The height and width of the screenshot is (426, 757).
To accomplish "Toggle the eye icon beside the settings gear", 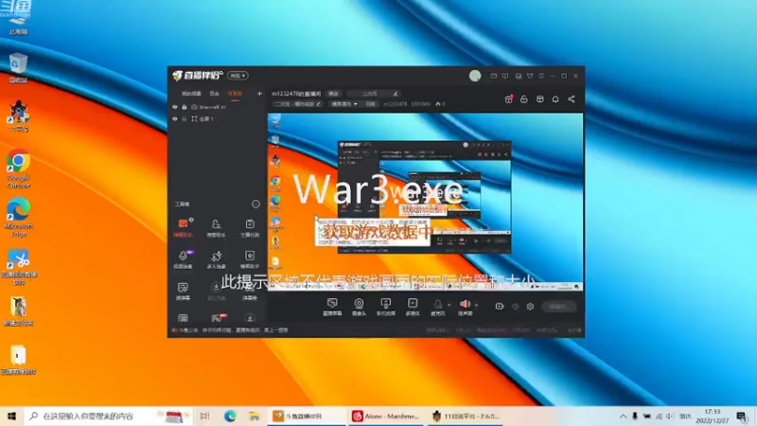I will tap(515, 306).
